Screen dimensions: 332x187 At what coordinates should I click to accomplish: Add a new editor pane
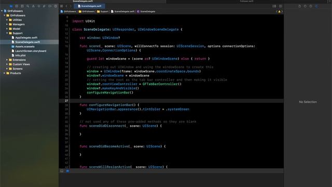[280, 6]
